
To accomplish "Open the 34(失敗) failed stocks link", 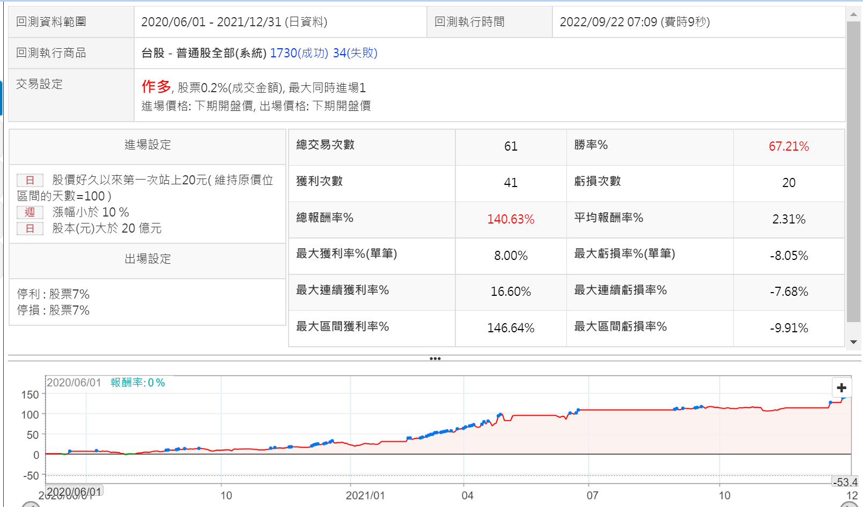I will tap(355, 53).
